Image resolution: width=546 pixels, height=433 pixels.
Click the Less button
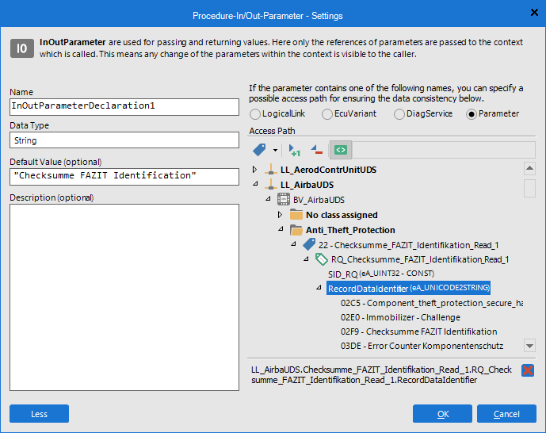(39, 413)
